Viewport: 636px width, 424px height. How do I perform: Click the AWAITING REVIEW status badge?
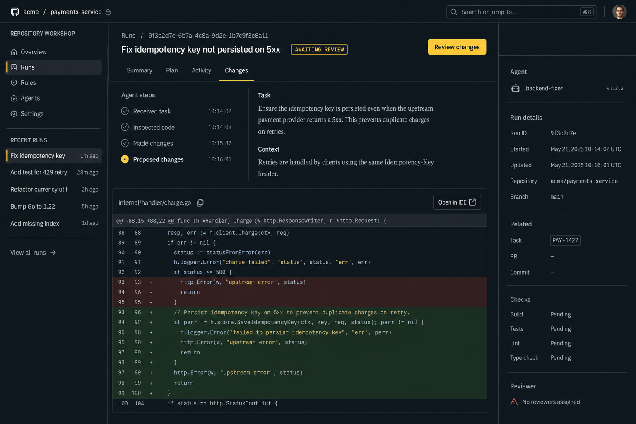pyautogui.click(x=319, y=49)
